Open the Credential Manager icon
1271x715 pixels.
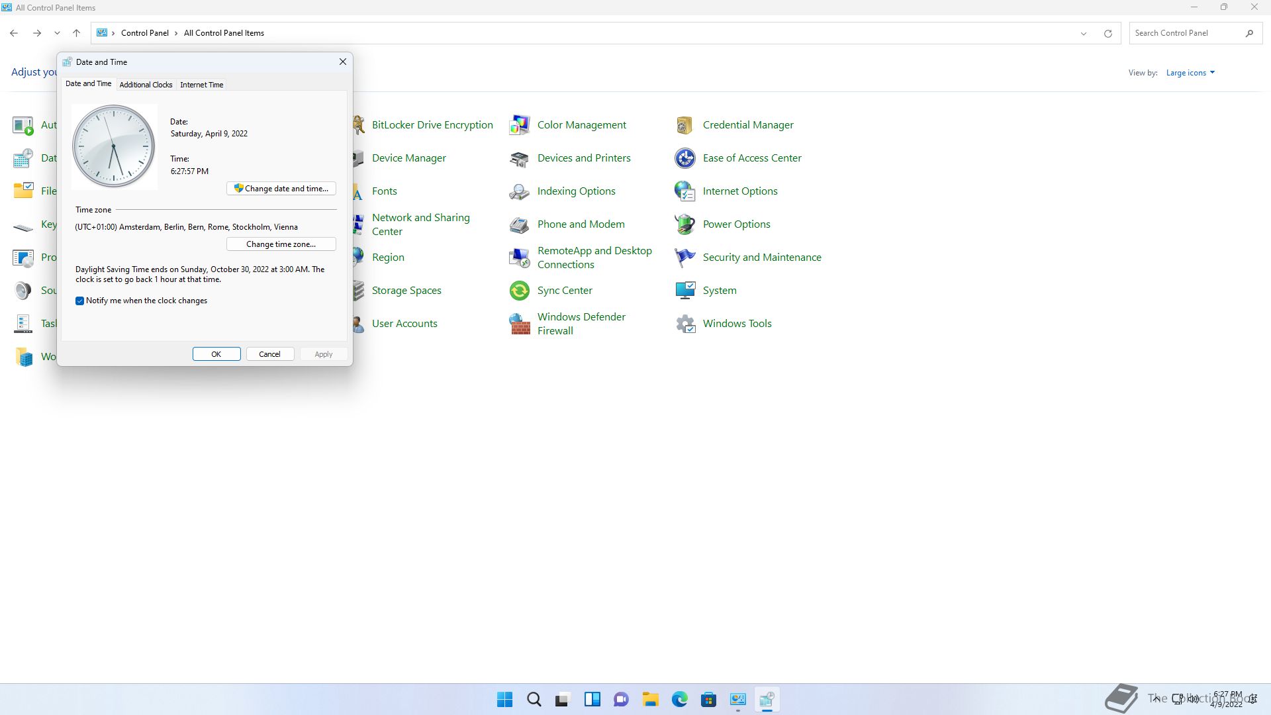coord(684,124)
